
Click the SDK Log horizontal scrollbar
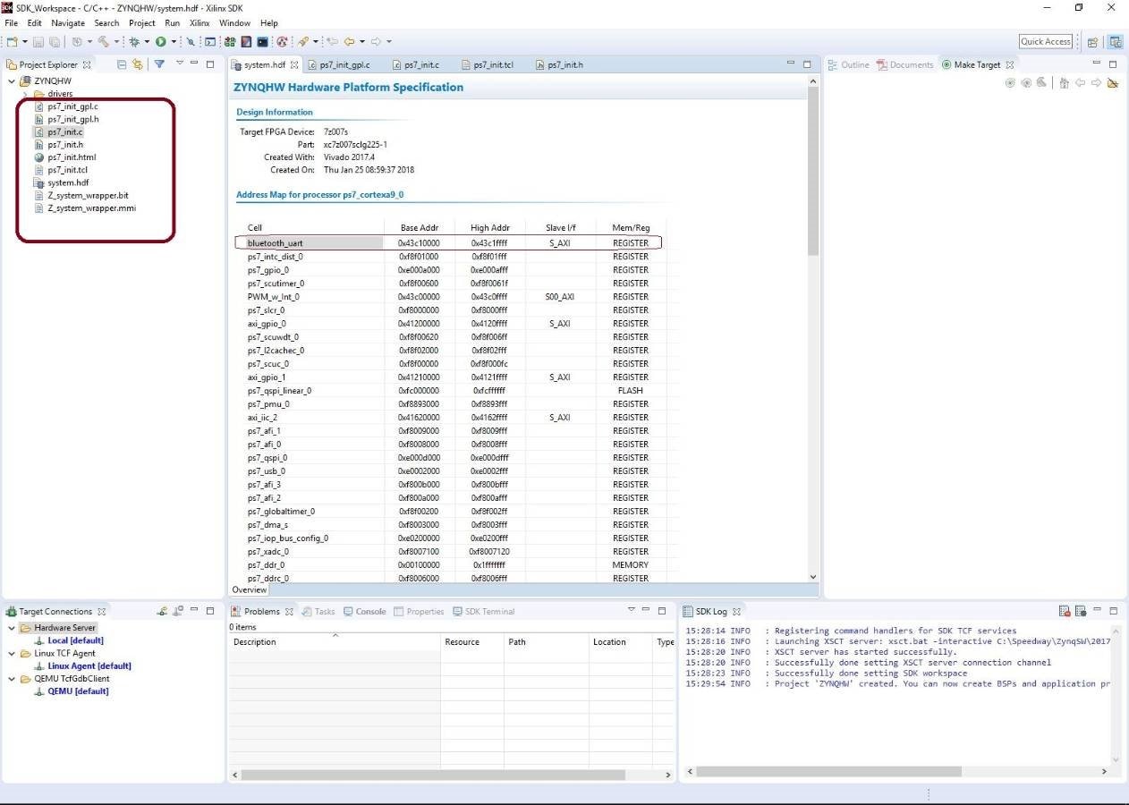point(829,771)
